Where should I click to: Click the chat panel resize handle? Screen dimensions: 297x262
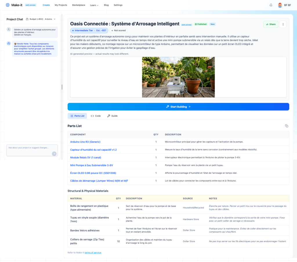point(62,87)
